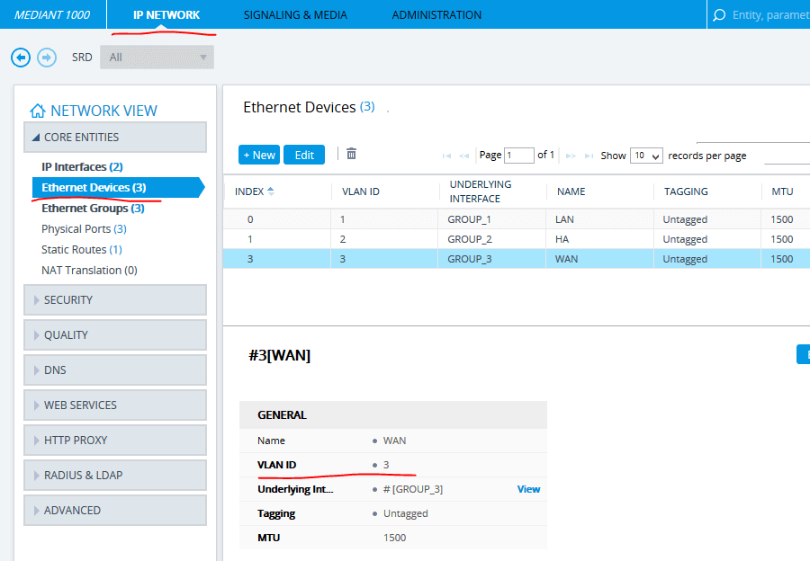Go to previous page icon
The image size is (810, 561).
click(463, 156)
